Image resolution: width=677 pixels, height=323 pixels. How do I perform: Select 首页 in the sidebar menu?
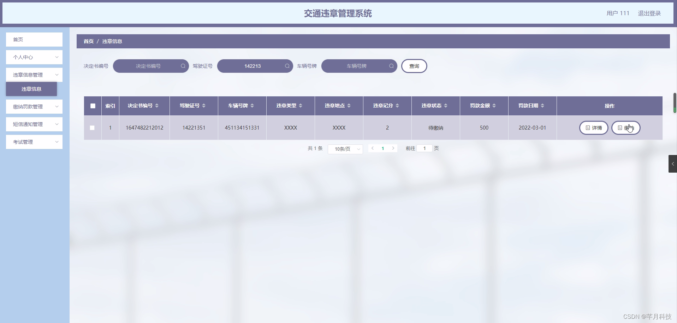(x=34, y=40)
